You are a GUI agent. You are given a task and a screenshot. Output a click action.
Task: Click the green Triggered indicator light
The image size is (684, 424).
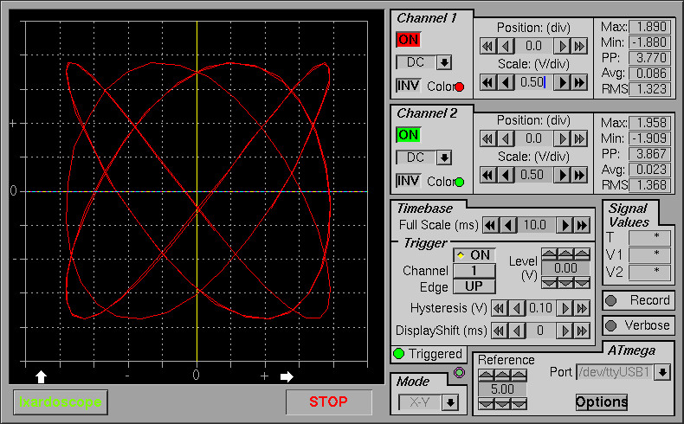click(398, 353)
